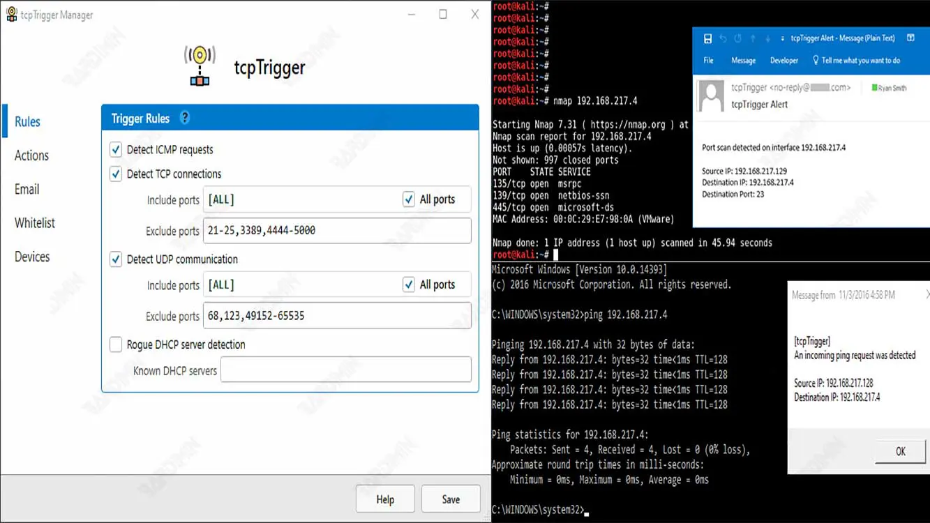Click the lightbulb Tell me icon

[x=816, y=61]
